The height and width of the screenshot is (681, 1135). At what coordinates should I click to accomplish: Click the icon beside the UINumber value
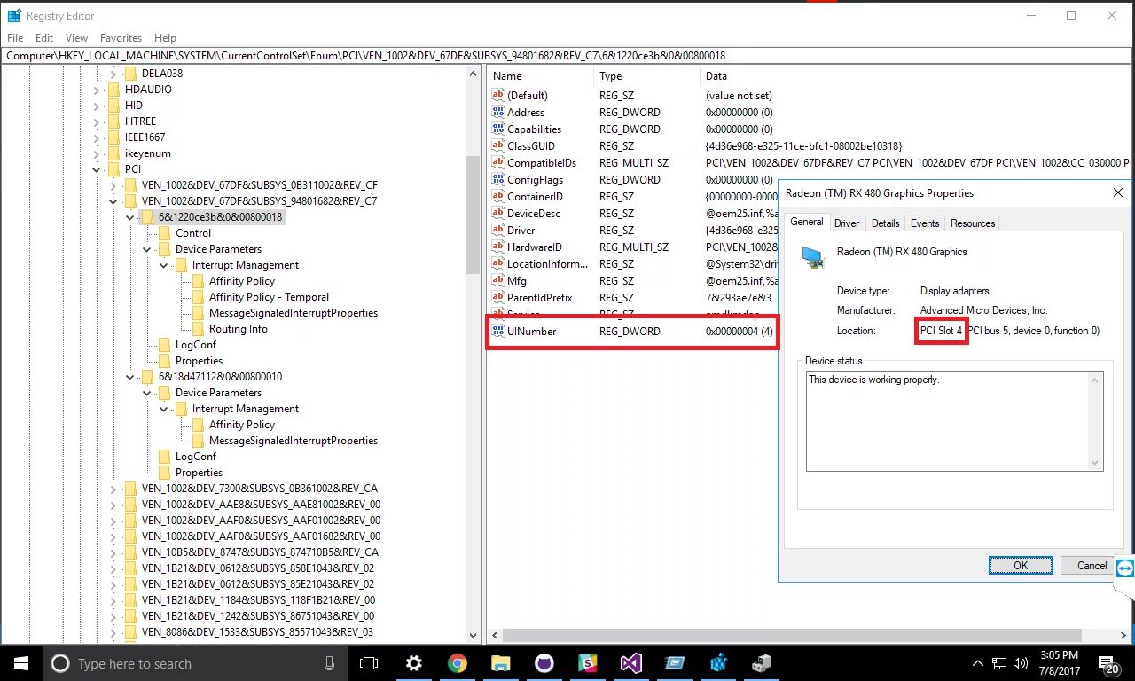pyautogui.click(x=498, y=331)
